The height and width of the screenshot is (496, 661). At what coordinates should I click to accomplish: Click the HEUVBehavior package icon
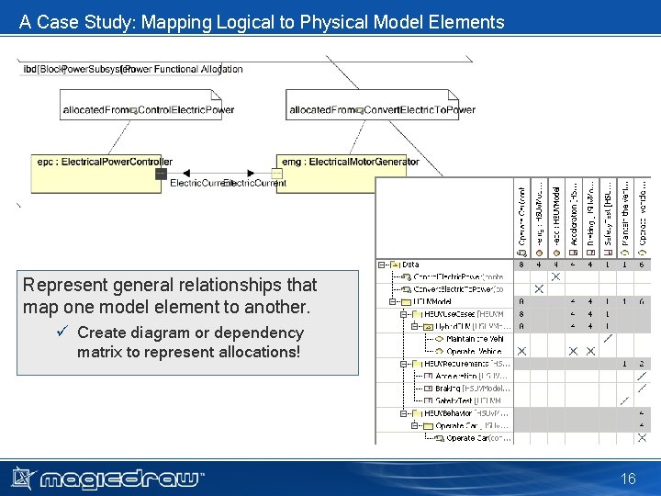(x=418, y=413)
